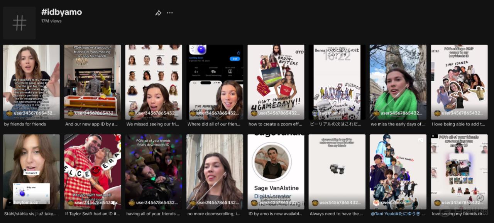
Task: Click the share arrow icon next to #idbyamo
Action: point(158,13)
